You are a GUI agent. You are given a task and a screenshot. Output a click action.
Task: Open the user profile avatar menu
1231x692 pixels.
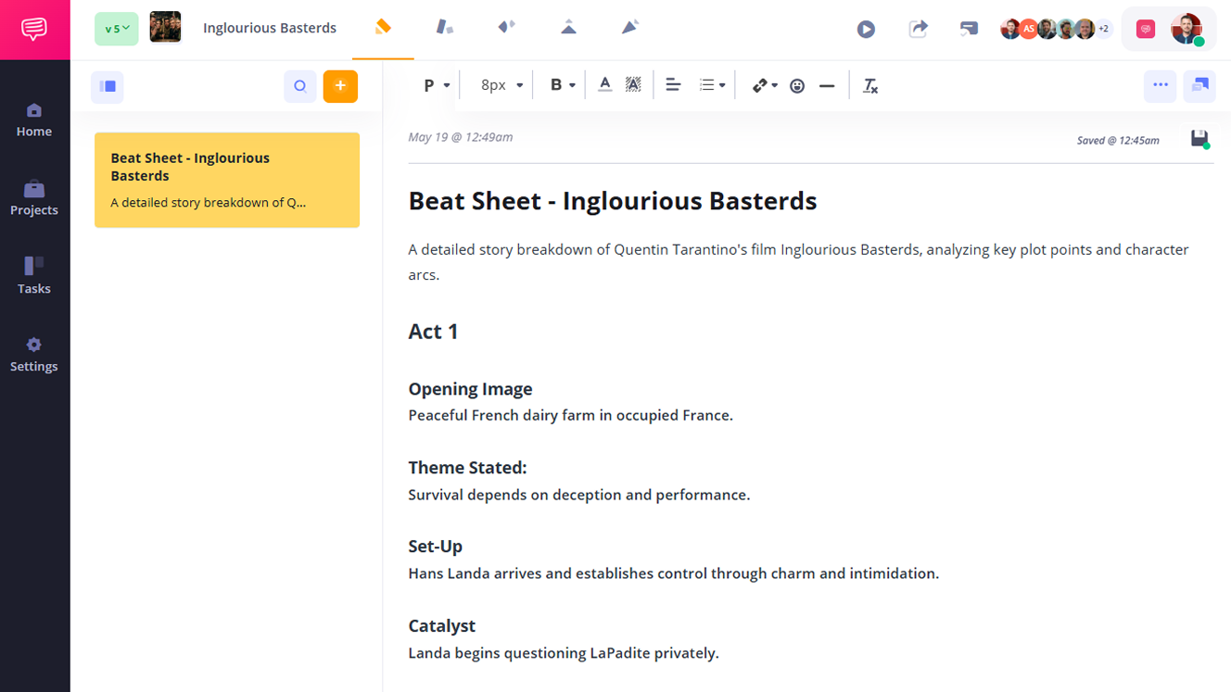[x=1187, y=29]
